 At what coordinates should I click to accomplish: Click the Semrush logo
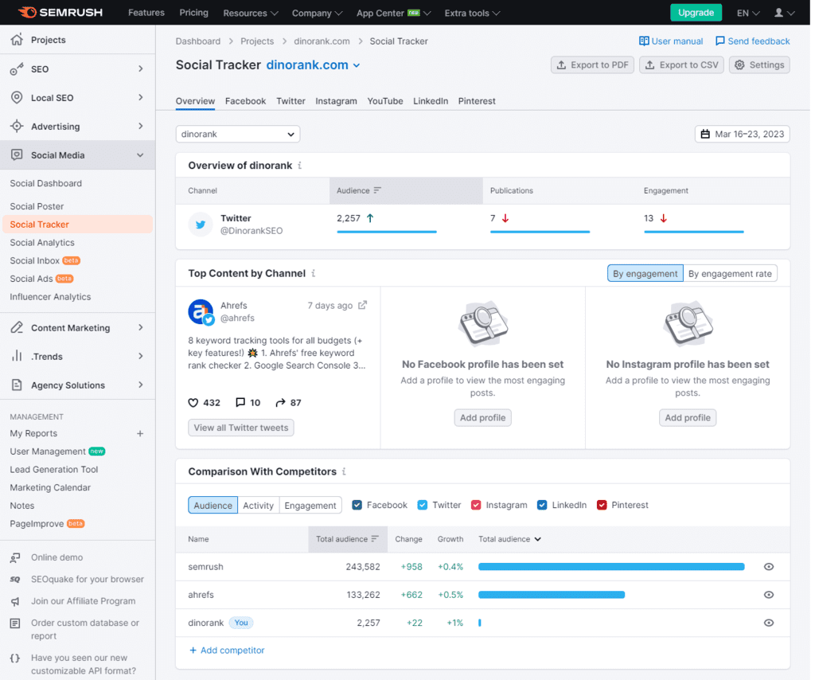tap(60, 12)
